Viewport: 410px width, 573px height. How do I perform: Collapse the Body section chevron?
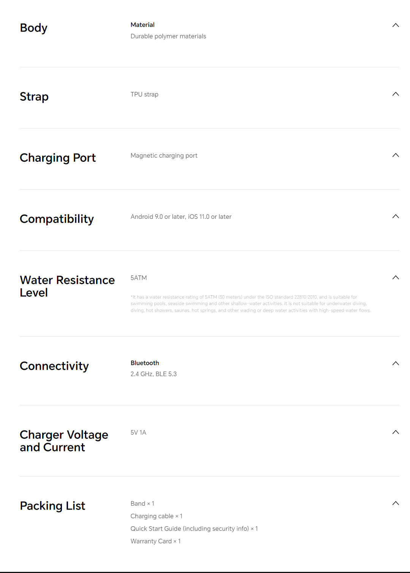tap(395, 25)
